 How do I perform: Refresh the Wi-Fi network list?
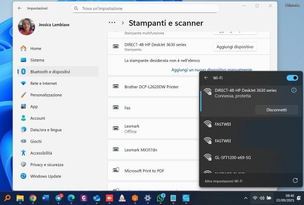295,180
